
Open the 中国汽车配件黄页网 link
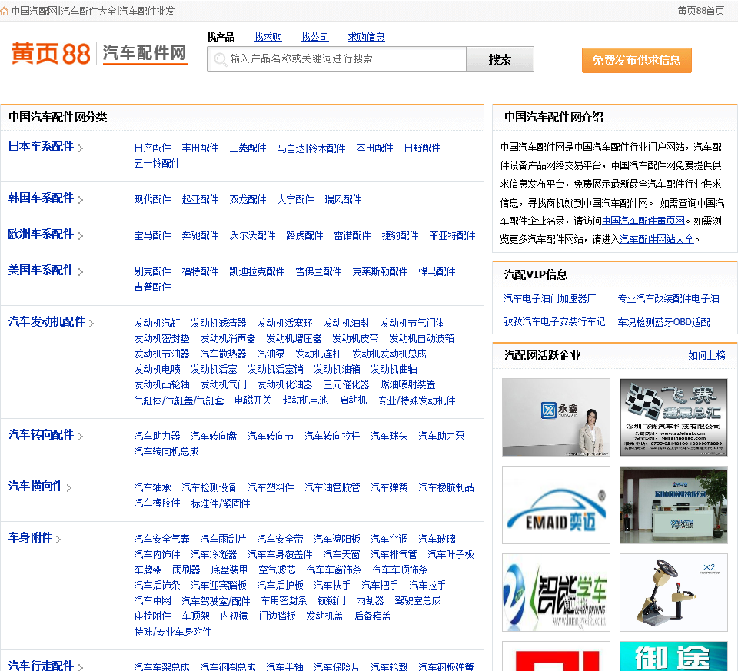pos(643,221)
